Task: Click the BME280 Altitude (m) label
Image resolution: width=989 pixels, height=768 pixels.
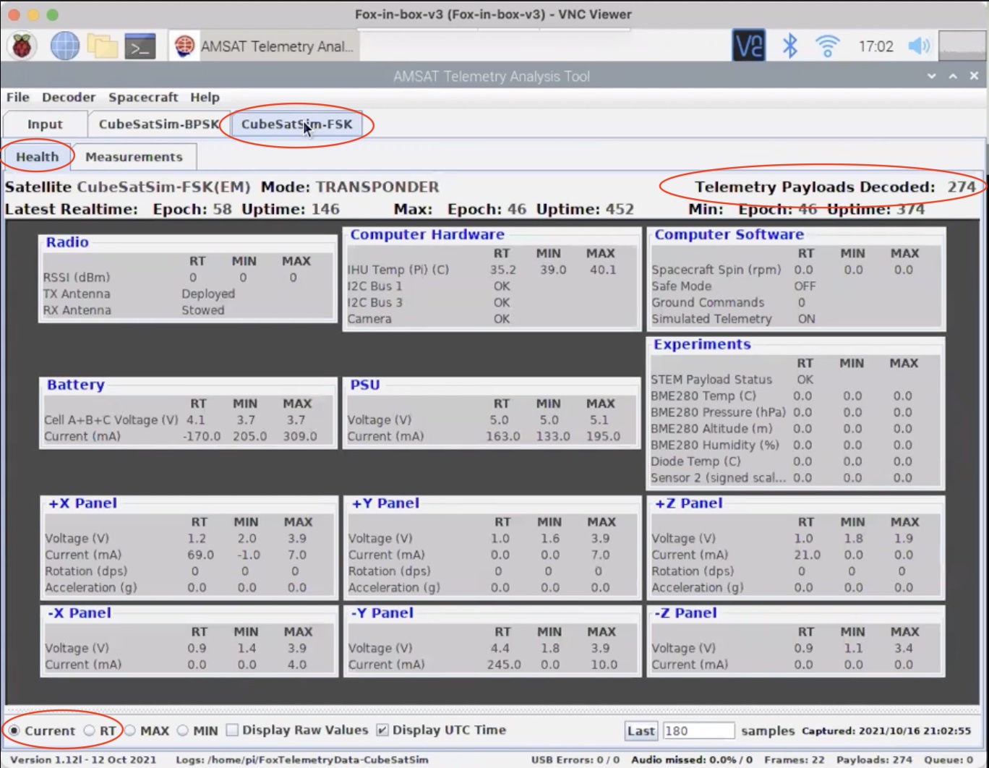Action: coord(711,429)
